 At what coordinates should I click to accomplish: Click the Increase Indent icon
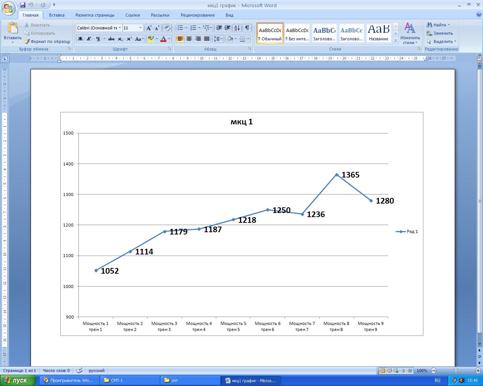coord(227,28)
